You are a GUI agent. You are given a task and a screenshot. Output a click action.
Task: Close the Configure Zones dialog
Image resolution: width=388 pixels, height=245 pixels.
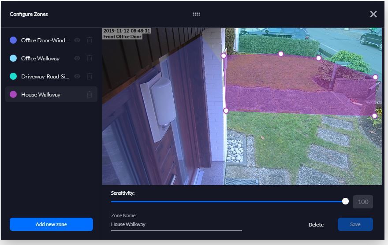tap(373, 14)
